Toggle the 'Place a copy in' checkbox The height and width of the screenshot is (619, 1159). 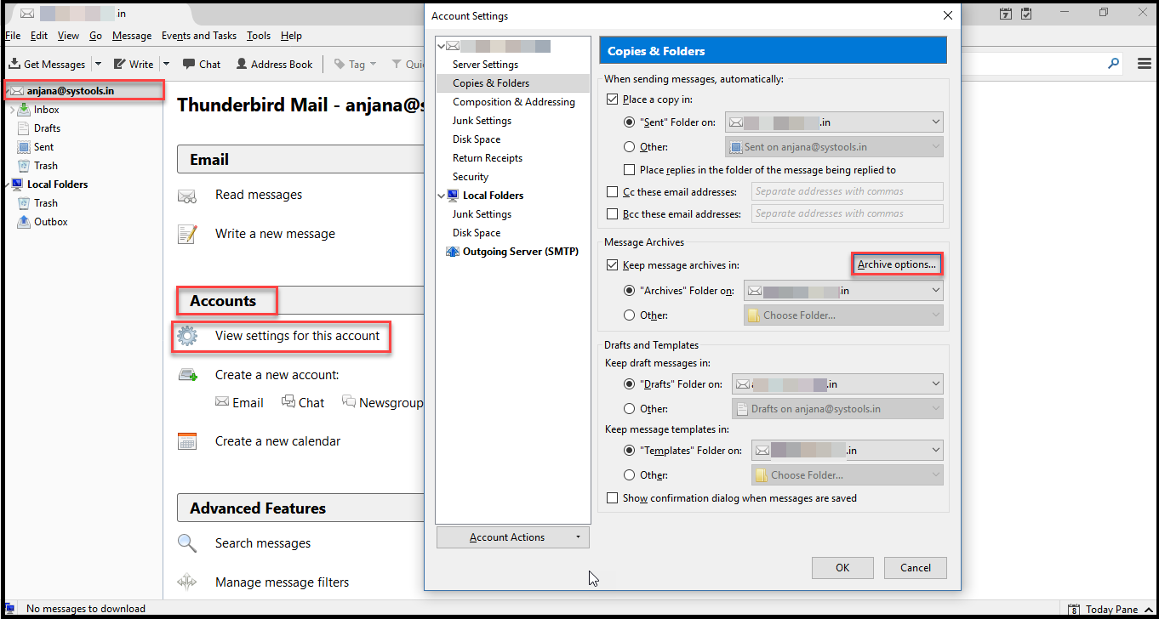pos(612,99)
